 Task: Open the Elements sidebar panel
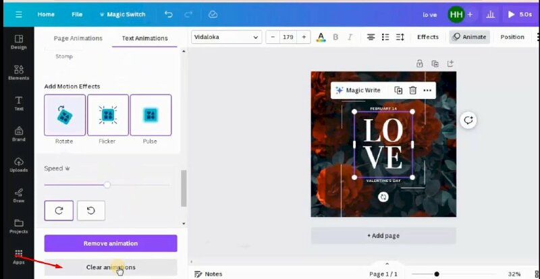[19, 73]
